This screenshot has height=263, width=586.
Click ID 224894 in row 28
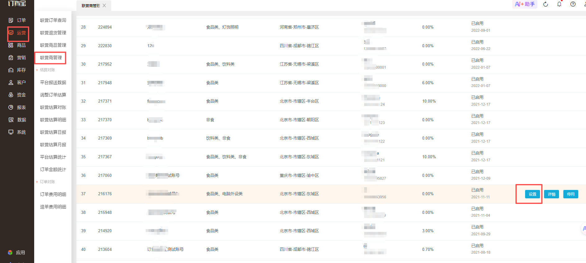105,27
